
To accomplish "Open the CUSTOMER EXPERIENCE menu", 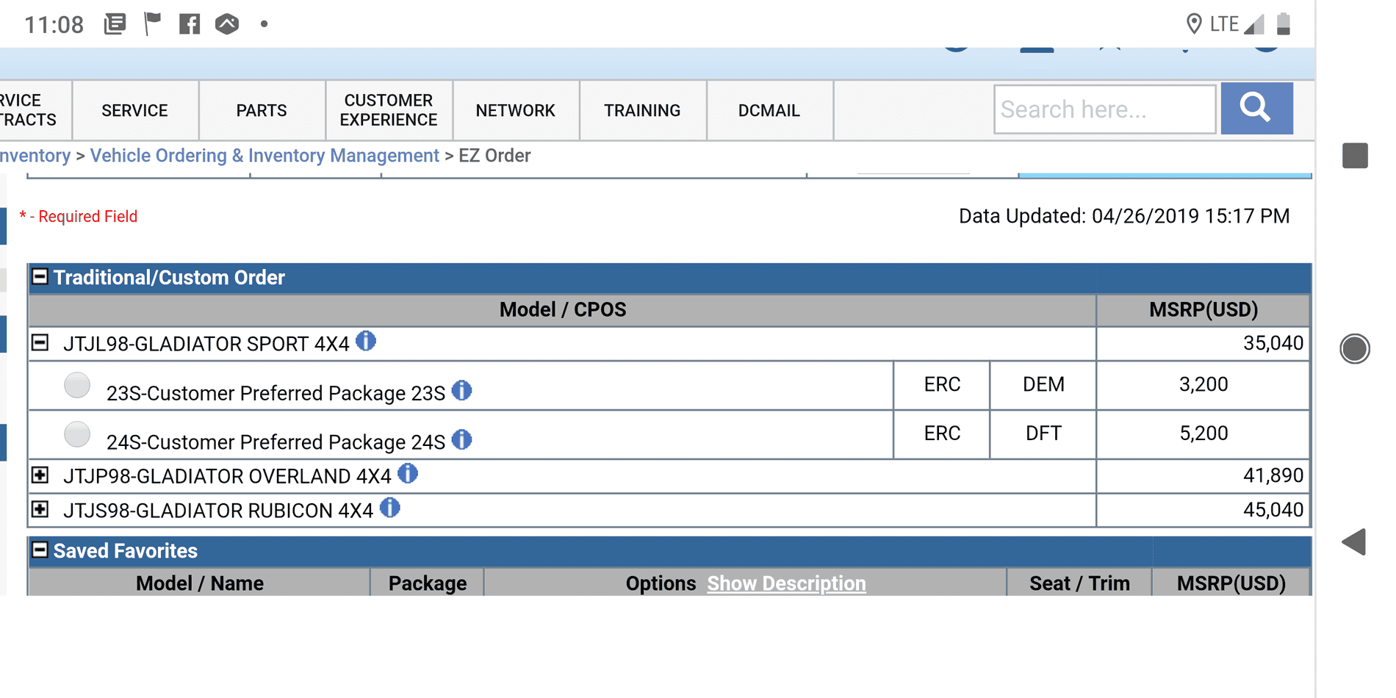I will [x=389, y=110].
